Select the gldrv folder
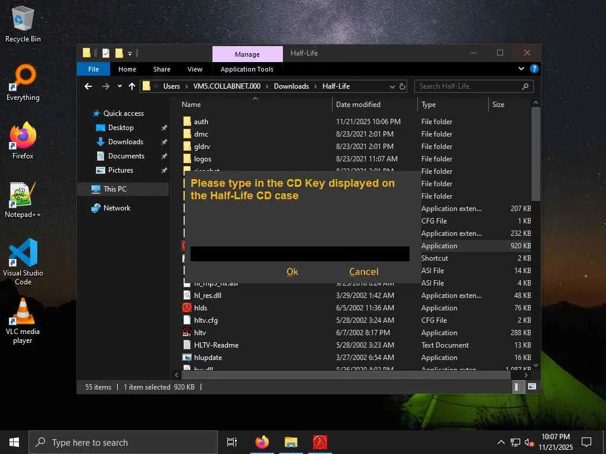This screenshot has height=454, width=606. [x=202, y=147]
